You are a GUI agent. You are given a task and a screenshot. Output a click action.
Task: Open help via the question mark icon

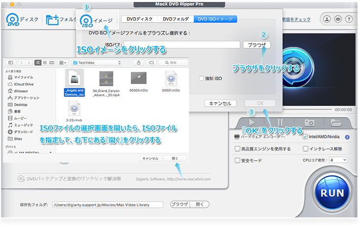click(349, 19)
